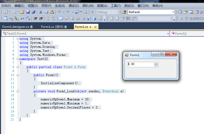The height and width of the screenshot is (134, 204).
Task: Open the 工具(T) menu
Action: (116, 6)
